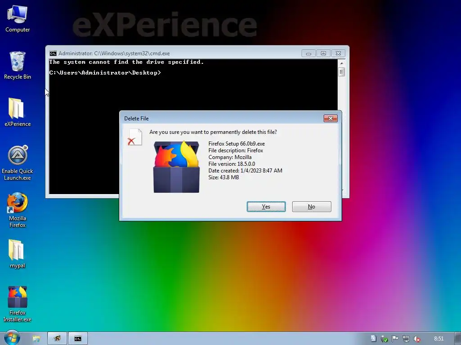Image resolution: width=461 pixels, height=345 pixels.
Task: Click 'Date created: 1/4/2023 8:47 AM' line
Action: (245, 171)
